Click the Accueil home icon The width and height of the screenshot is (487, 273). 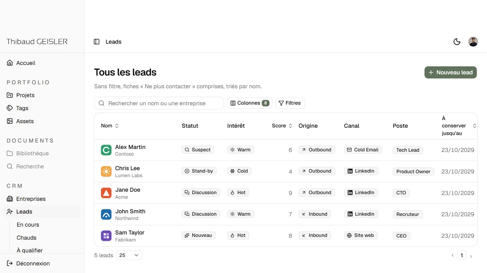click(10, 63)
